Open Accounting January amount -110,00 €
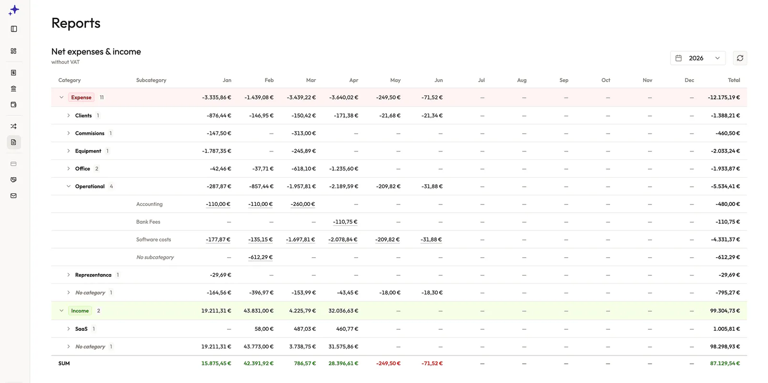 tap(218, 204)
